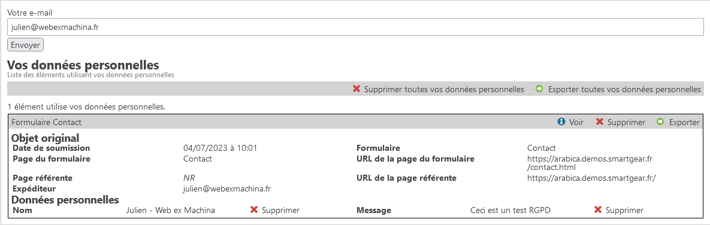710x225 pixels.
Task: Click the Supprimer link text in the Formulaire Contact header
Action: [626, 122]
